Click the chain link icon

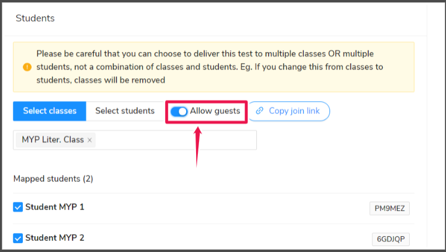[259, 111]
